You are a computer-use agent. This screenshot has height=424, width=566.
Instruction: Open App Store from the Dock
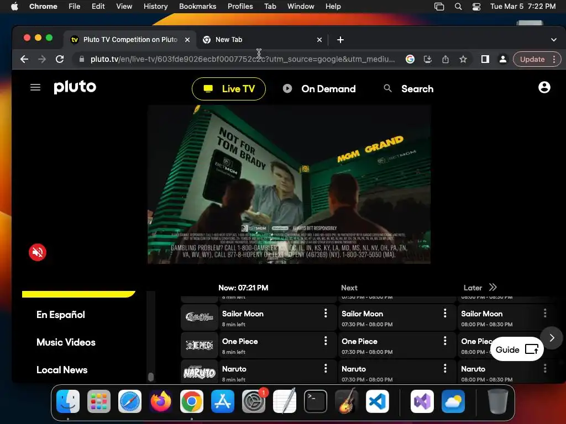pos(223,401)
